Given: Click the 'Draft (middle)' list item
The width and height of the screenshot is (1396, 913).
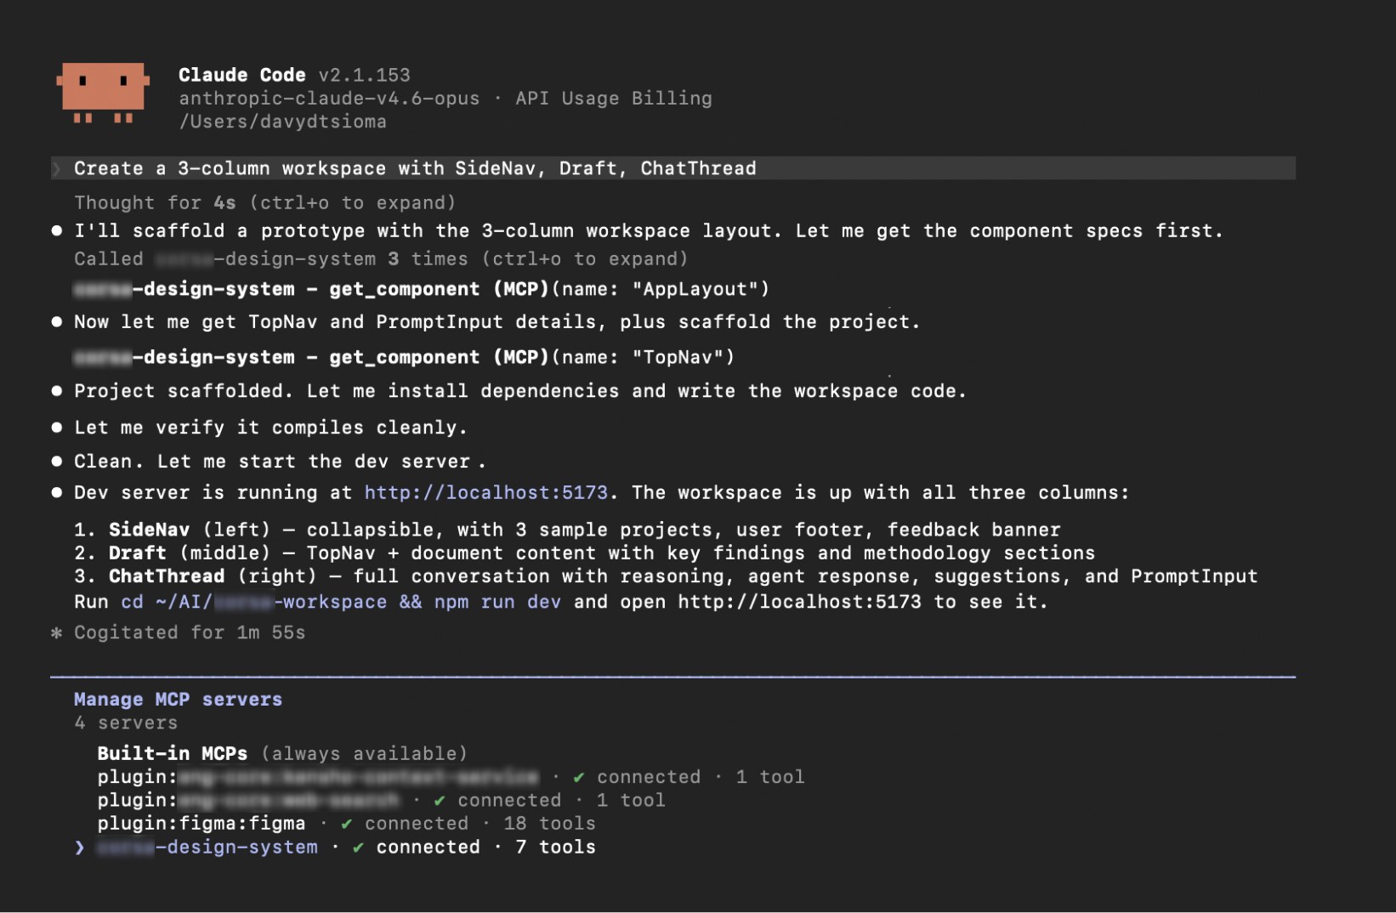Looking at the screenshot, I should coord(584,553).
